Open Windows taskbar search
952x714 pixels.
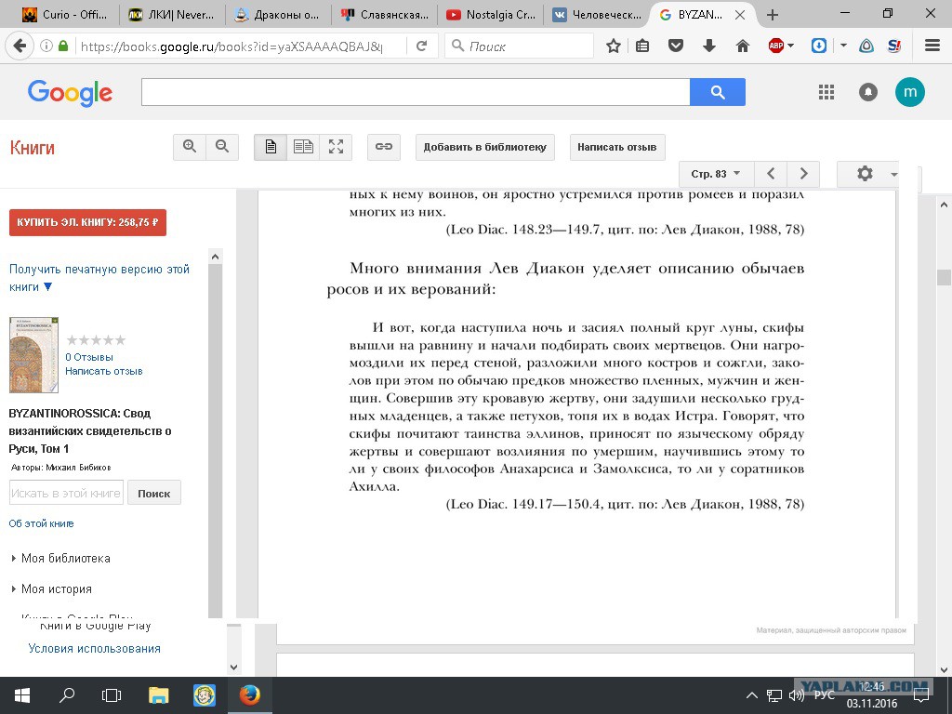click(x=67, y=695)
